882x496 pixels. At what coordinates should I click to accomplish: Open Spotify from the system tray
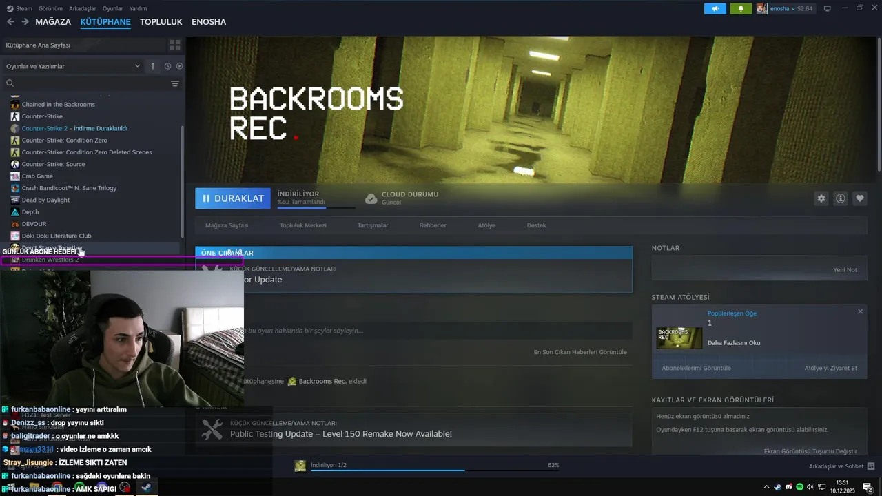(x=799, y=487)
